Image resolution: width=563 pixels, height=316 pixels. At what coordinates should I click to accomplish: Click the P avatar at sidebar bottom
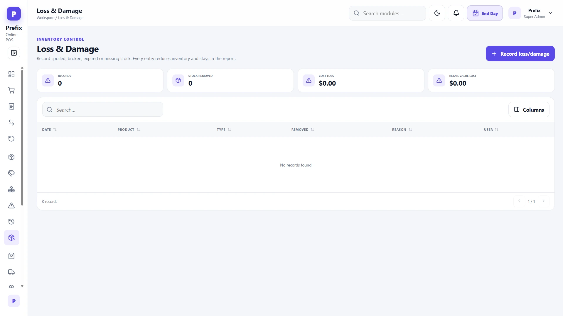point(14,301)
